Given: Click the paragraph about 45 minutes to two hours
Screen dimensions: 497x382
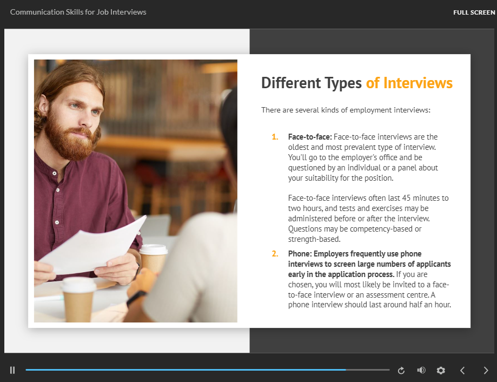Looking at the screenshot, I should [x=368, y=219].
